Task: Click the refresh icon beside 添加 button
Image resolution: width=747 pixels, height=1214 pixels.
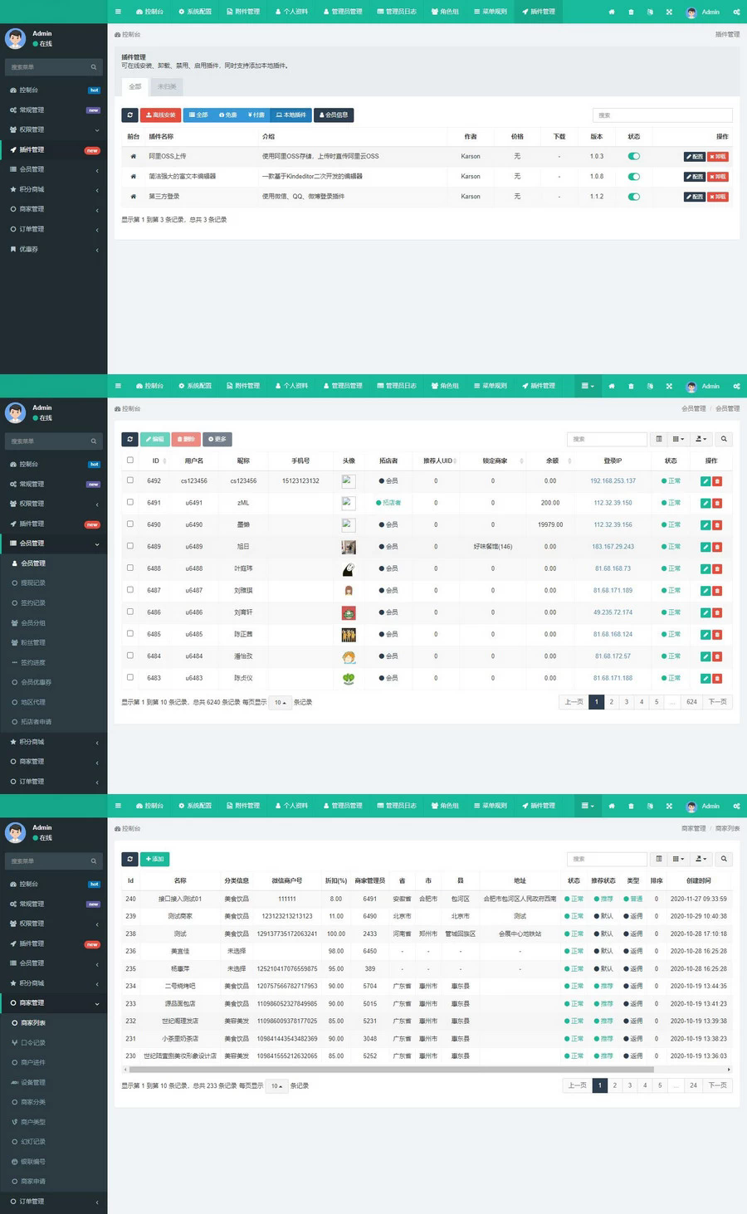Action: (x=129, y=859)
